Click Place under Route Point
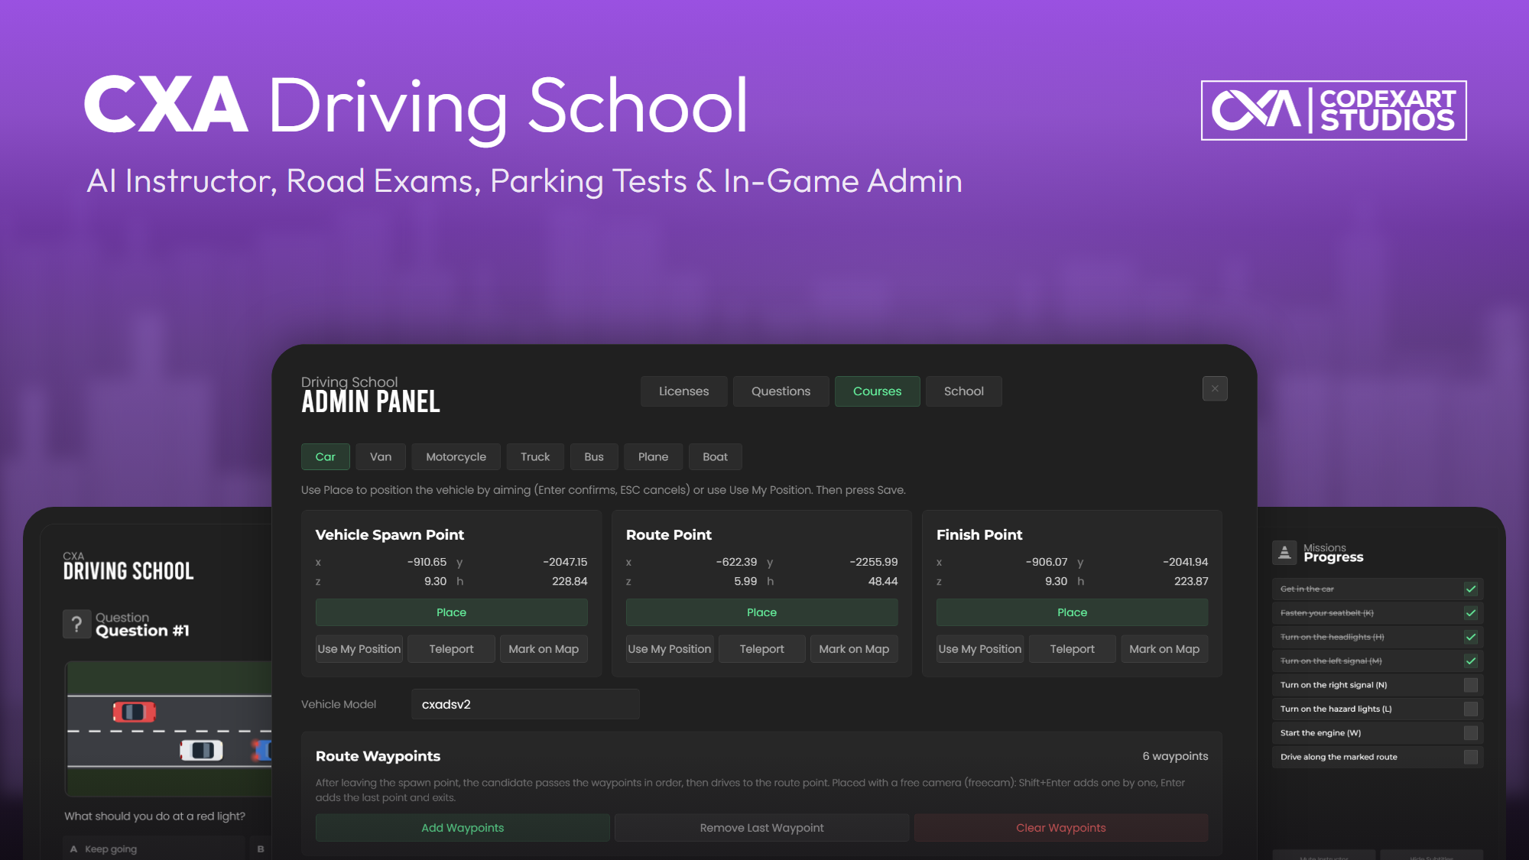1529x860 pixels. coord(761,612)
